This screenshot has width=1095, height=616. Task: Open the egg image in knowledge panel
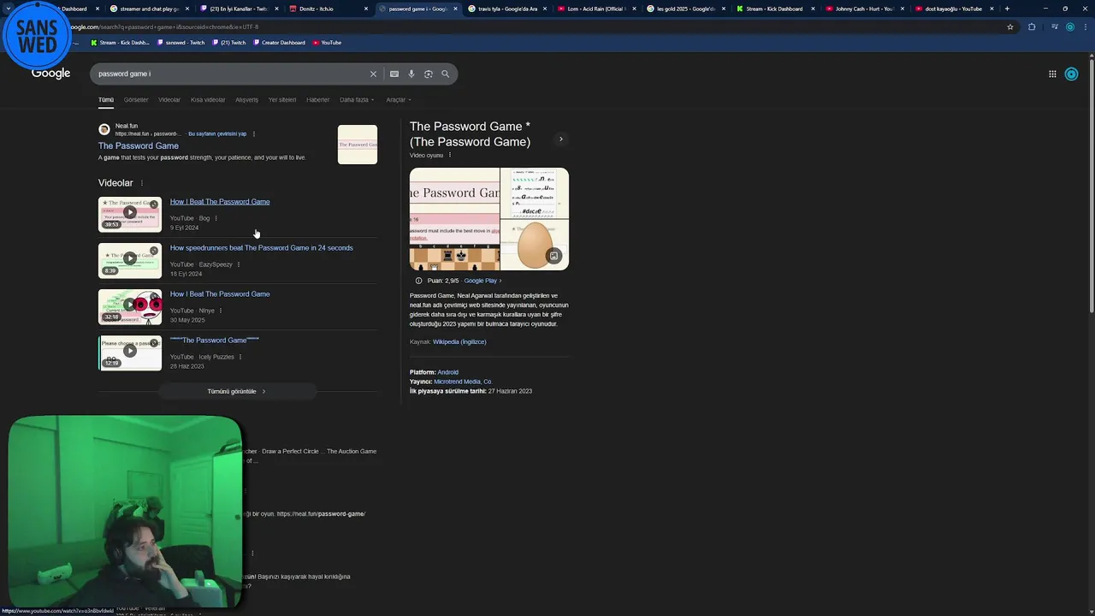coord(535,245)
